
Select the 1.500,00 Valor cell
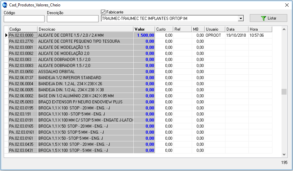(x=144, y=35)
